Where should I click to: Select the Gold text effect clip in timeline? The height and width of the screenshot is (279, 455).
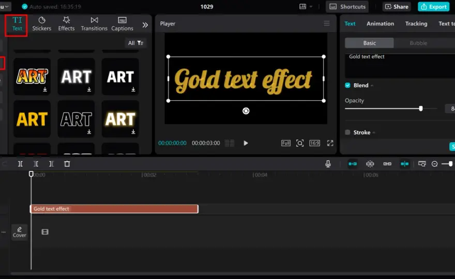tap(114, 209)
